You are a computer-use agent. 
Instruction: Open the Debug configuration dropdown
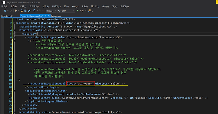pos(51,11)
